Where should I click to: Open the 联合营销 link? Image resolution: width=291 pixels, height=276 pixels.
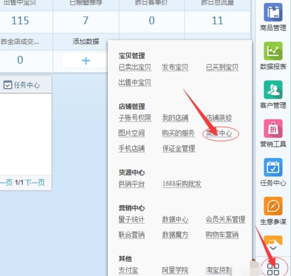point(132,235)
